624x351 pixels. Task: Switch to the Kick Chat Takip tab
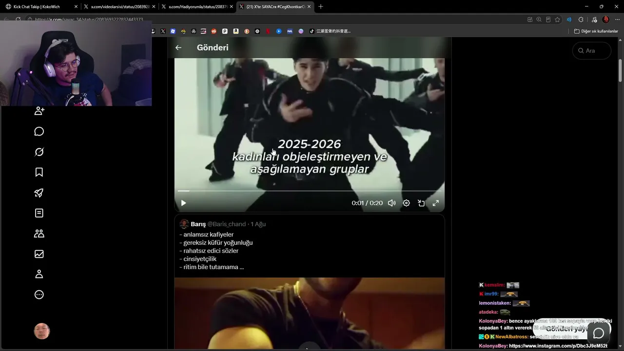(41, 7)
